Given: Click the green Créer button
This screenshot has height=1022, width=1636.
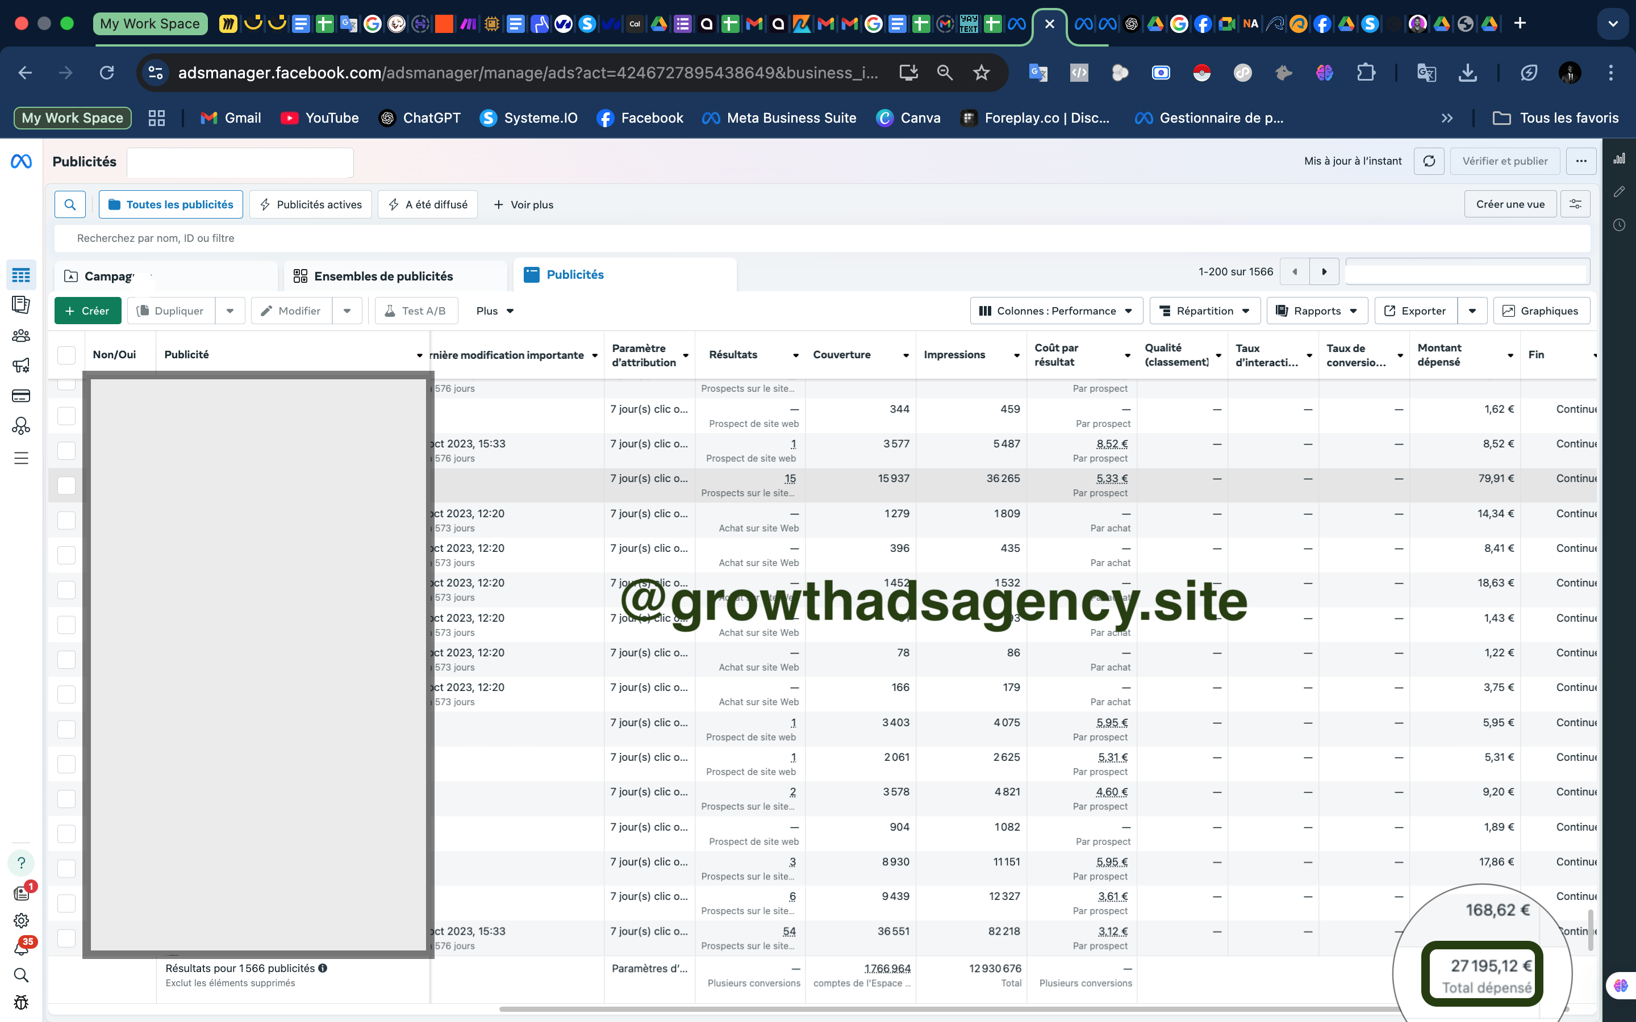Looking at the screenshot, I should [88, 310].
